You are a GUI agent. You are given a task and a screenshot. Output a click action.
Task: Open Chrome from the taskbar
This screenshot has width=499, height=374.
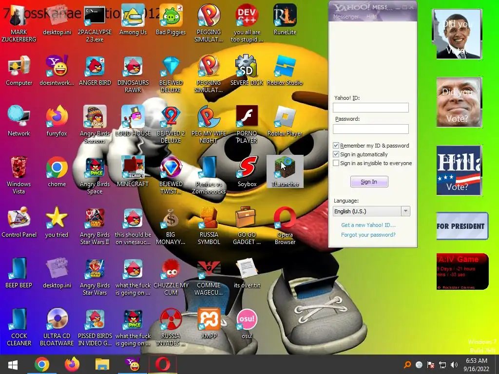point(42,364)
